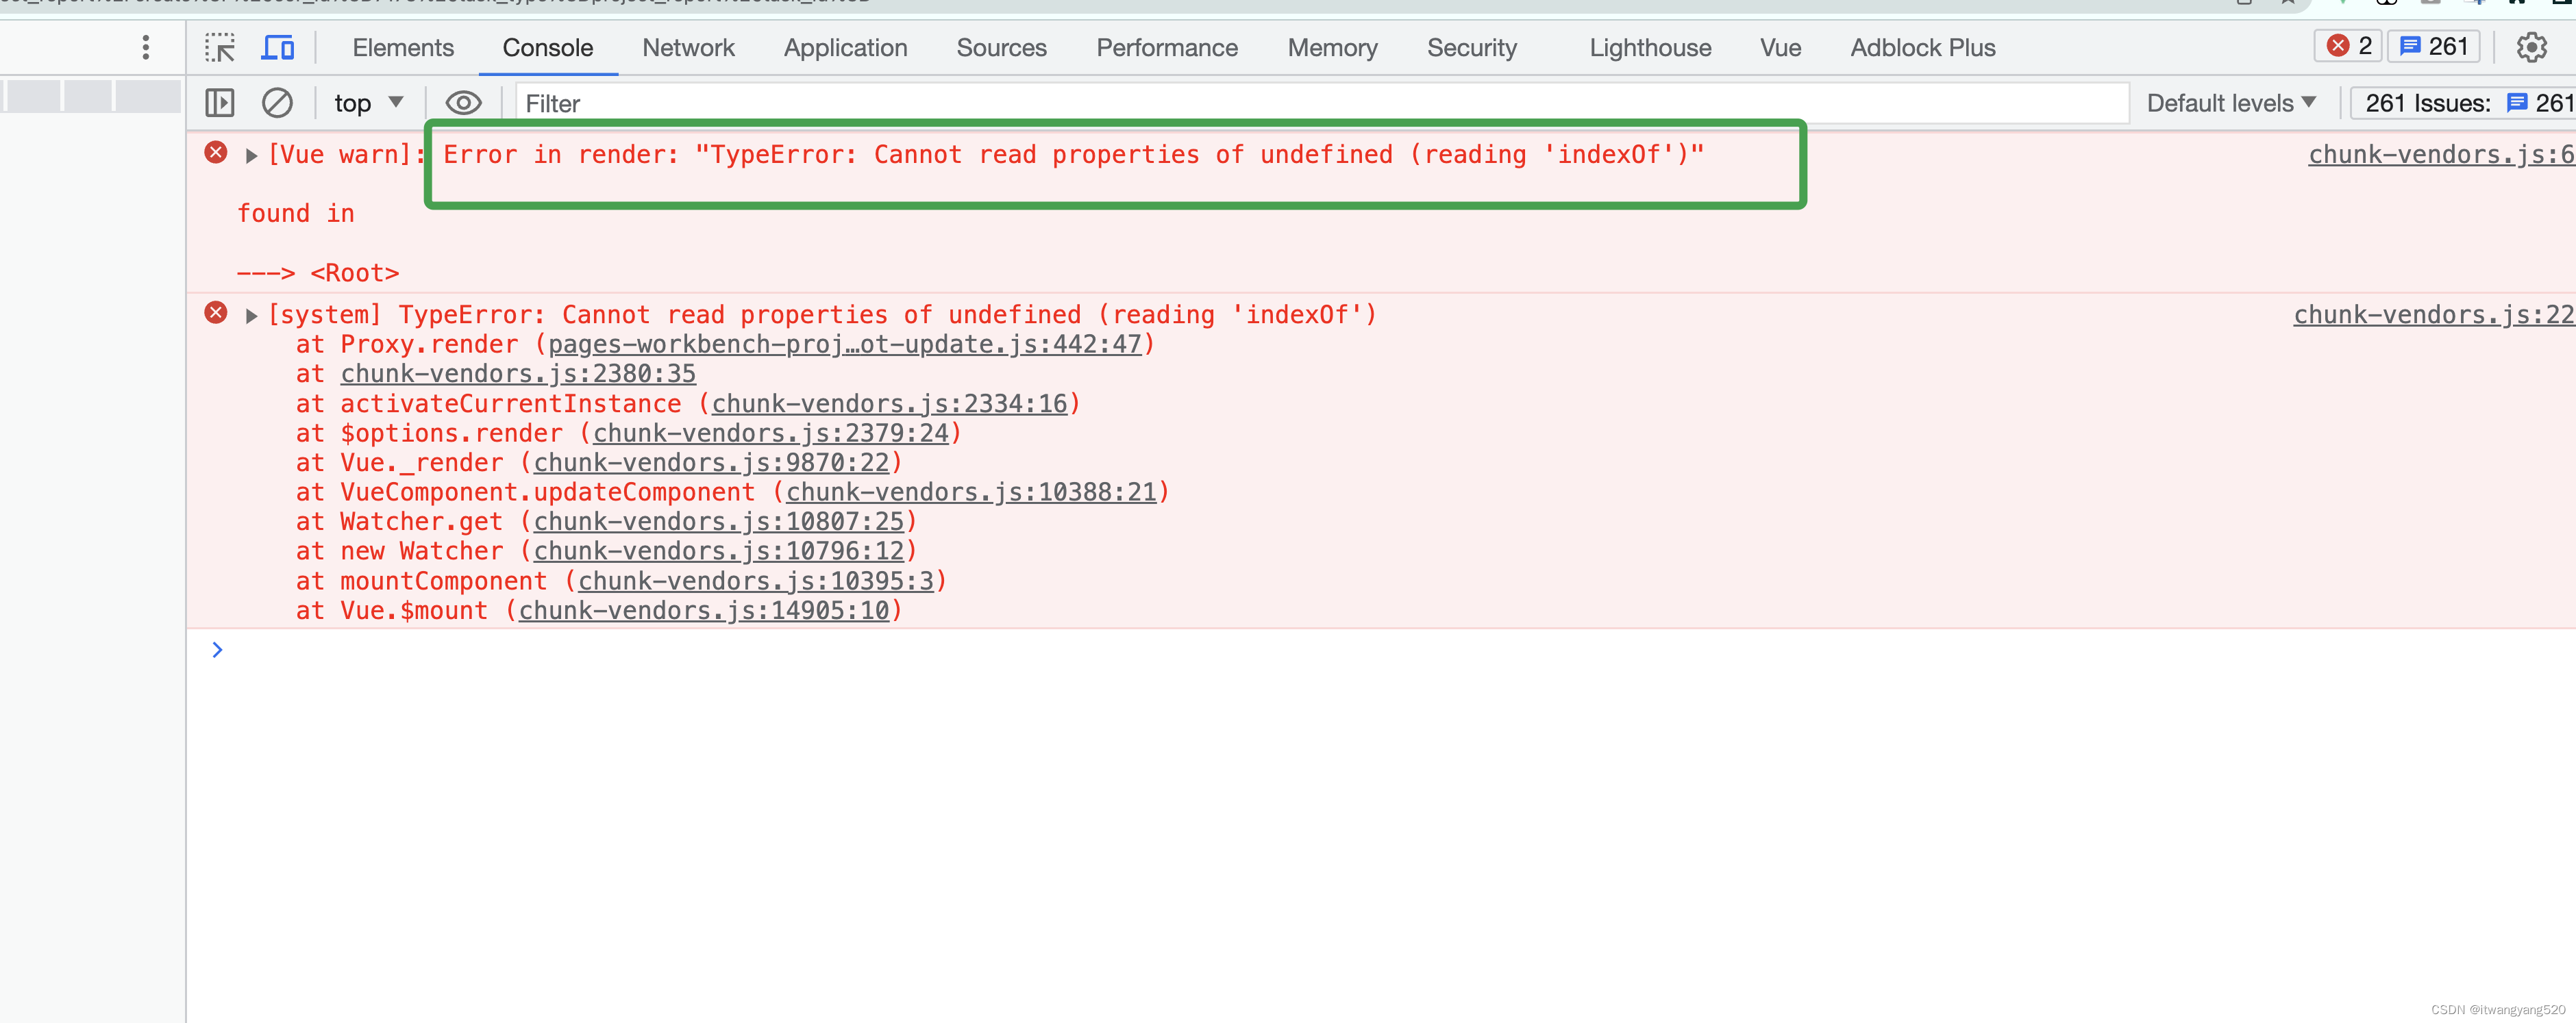
Task: Open chunk-vendors.js:9870:22 Vue._render link
Action: tap(711, 463)
